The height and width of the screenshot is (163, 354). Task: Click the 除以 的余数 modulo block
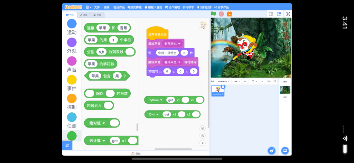click(107, 93)
